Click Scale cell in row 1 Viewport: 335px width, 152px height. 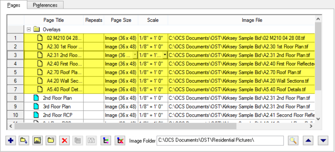point(153,38)
